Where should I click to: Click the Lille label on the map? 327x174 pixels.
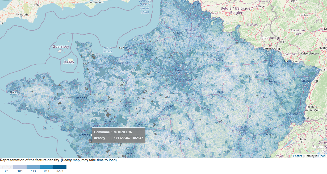(x=196, y=4)
